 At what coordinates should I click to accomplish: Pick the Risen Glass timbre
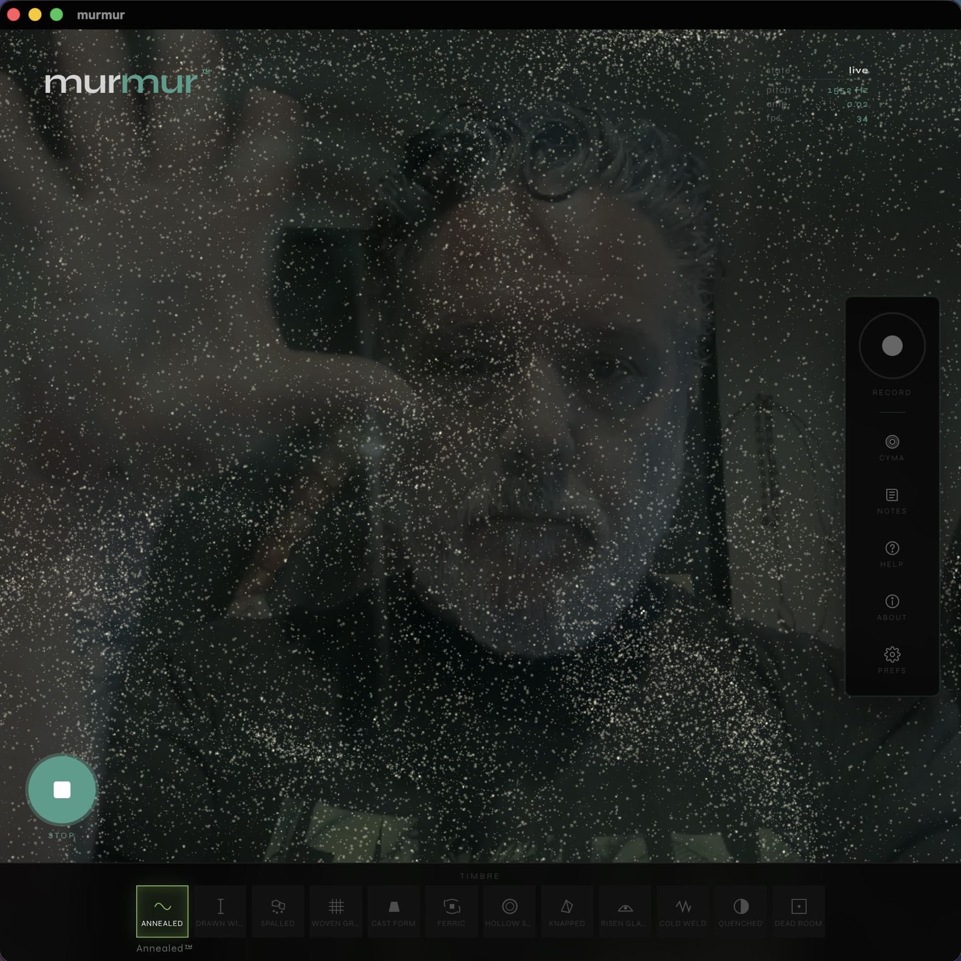click(625, 911)
